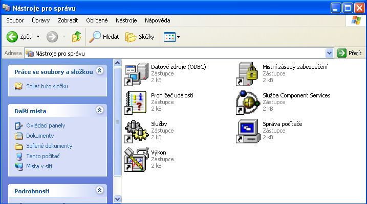Click the Dokumenty folder icon
This screenshot has width=367, height=204.
[19, 136]
